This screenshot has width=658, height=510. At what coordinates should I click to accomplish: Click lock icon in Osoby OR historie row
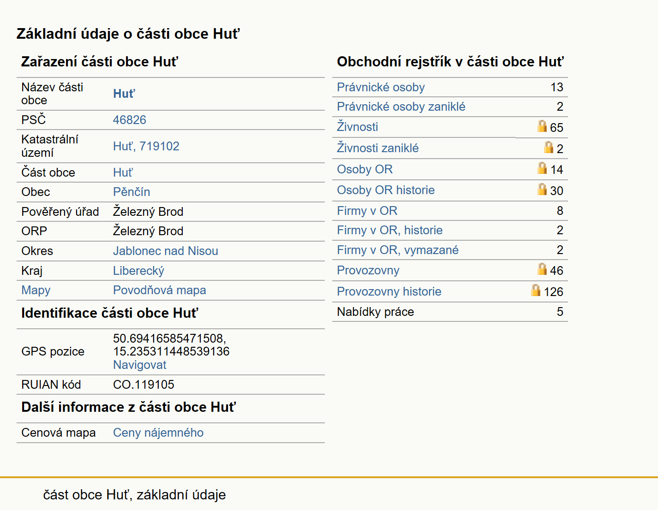542,189
